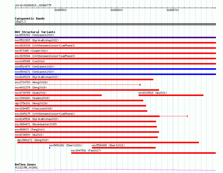
Task: Select nsv3284457 (Chaisson2019) variant label
Action: click(34, 108)
